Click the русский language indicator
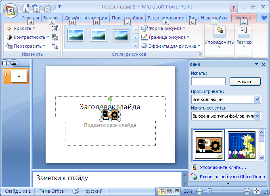Image resolution: width=270 pixels, height=196 pixels. (94, 191)
